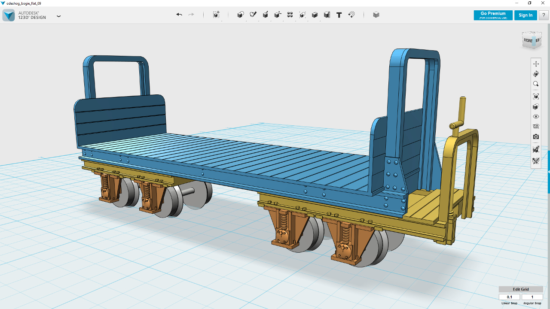This screenshot has width=550, height=309.
Task: Toggle grid visibility icon in navigation bar
Action: point(536,127)
